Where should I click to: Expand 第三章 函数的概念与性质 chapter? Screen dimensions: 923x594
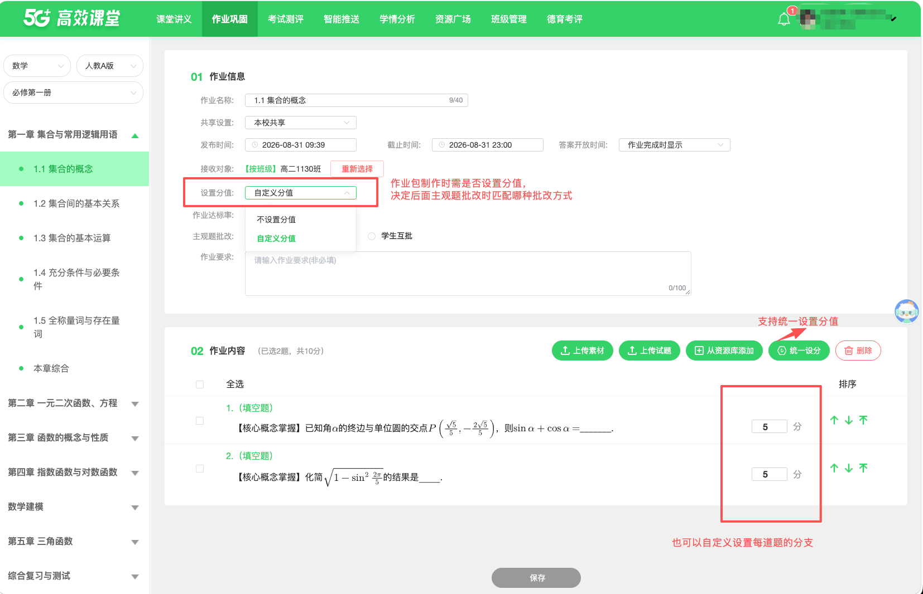coord(135,439)
